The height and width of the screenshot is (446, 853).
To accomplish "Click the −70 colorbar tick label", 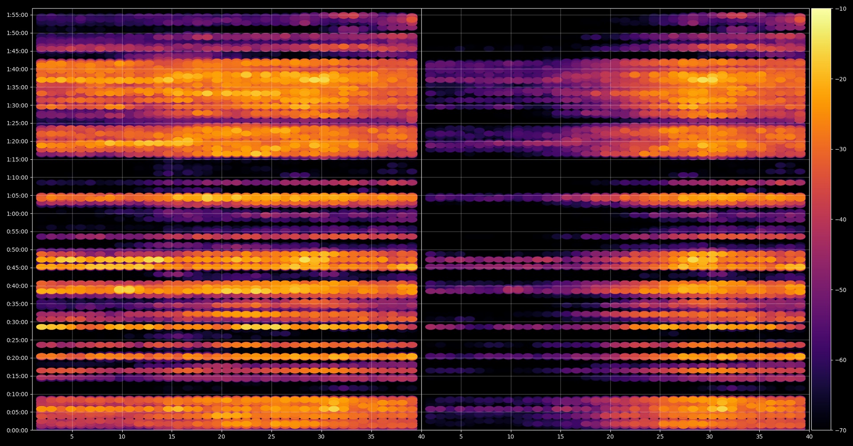I will [841, 430].
